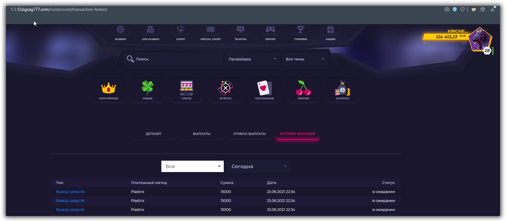Open the ТВ Игры icon
The height and width of the screenshot is (222, 506).
click(x=241, y=30)
